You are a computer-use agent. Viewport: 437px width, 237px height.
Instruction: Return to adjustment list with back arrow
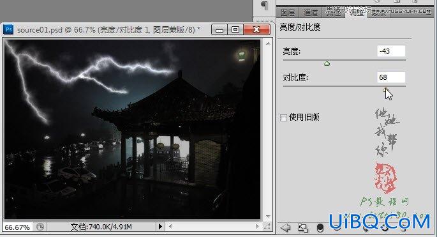coord(285,228)
